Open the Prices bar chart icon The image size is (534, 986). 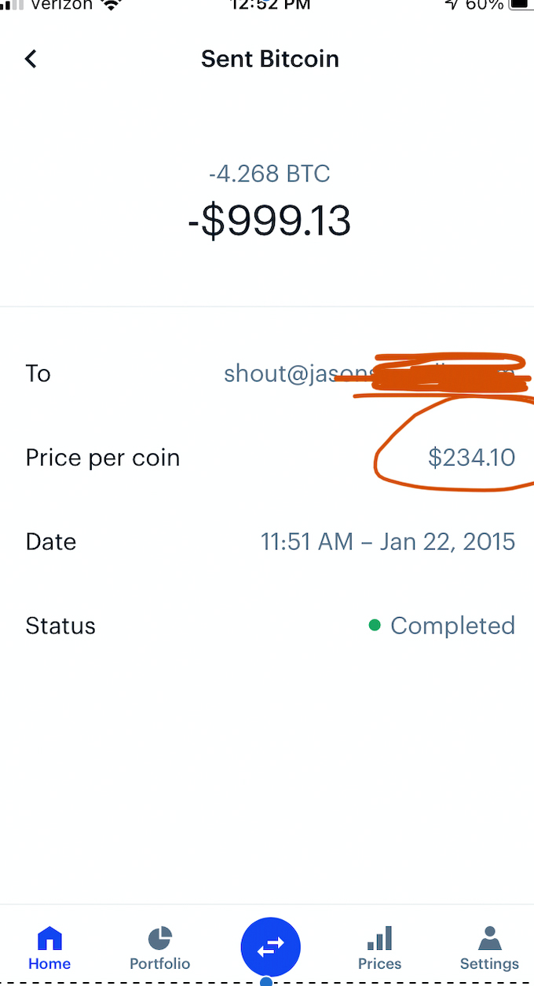(379, 938)
